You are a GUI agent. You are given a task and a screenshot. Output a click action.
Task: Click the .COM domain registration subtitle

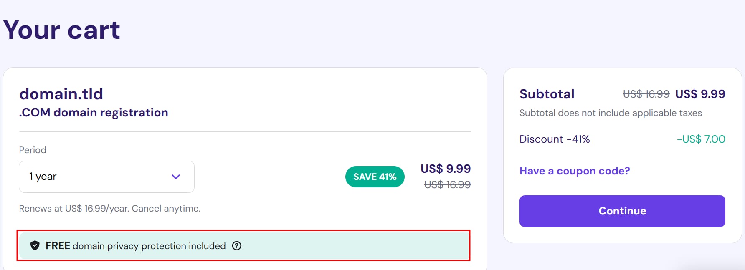point(94,113)
